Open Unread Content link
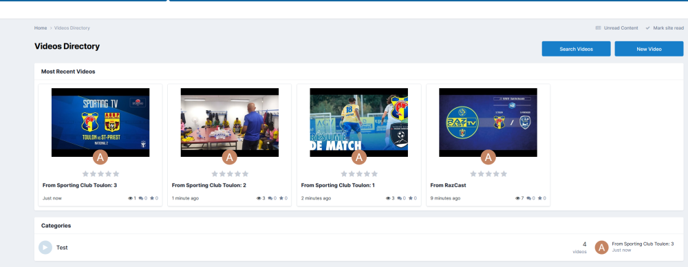688x267 pixels. tap(621, 28)
